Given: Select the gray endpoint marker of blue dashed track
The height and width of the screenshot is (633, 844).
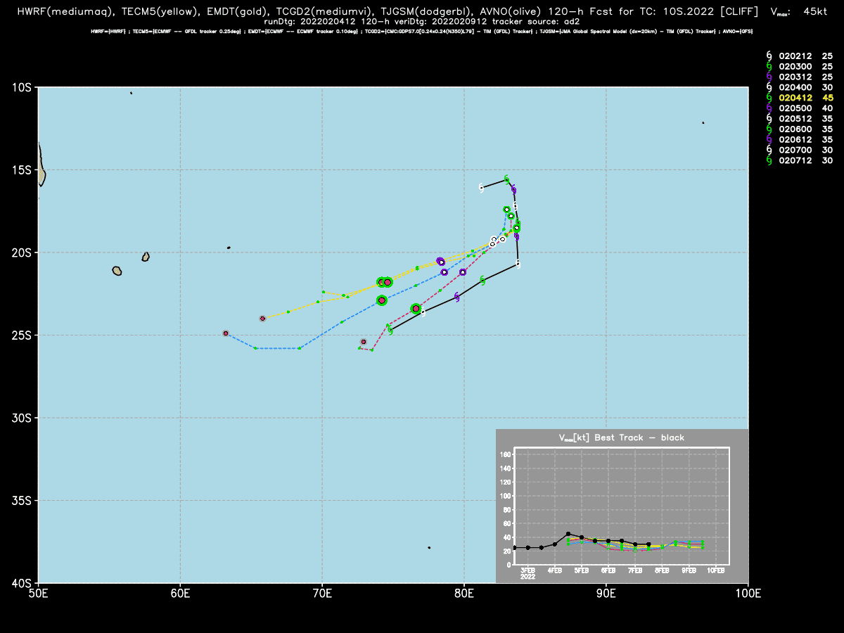Looking at the screenshot, I should pos(225,333).
